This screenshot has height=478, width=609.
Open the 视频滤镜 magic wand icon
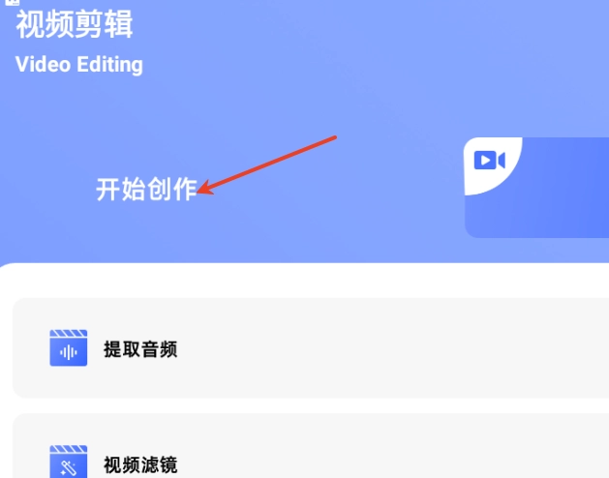[69, 462]
